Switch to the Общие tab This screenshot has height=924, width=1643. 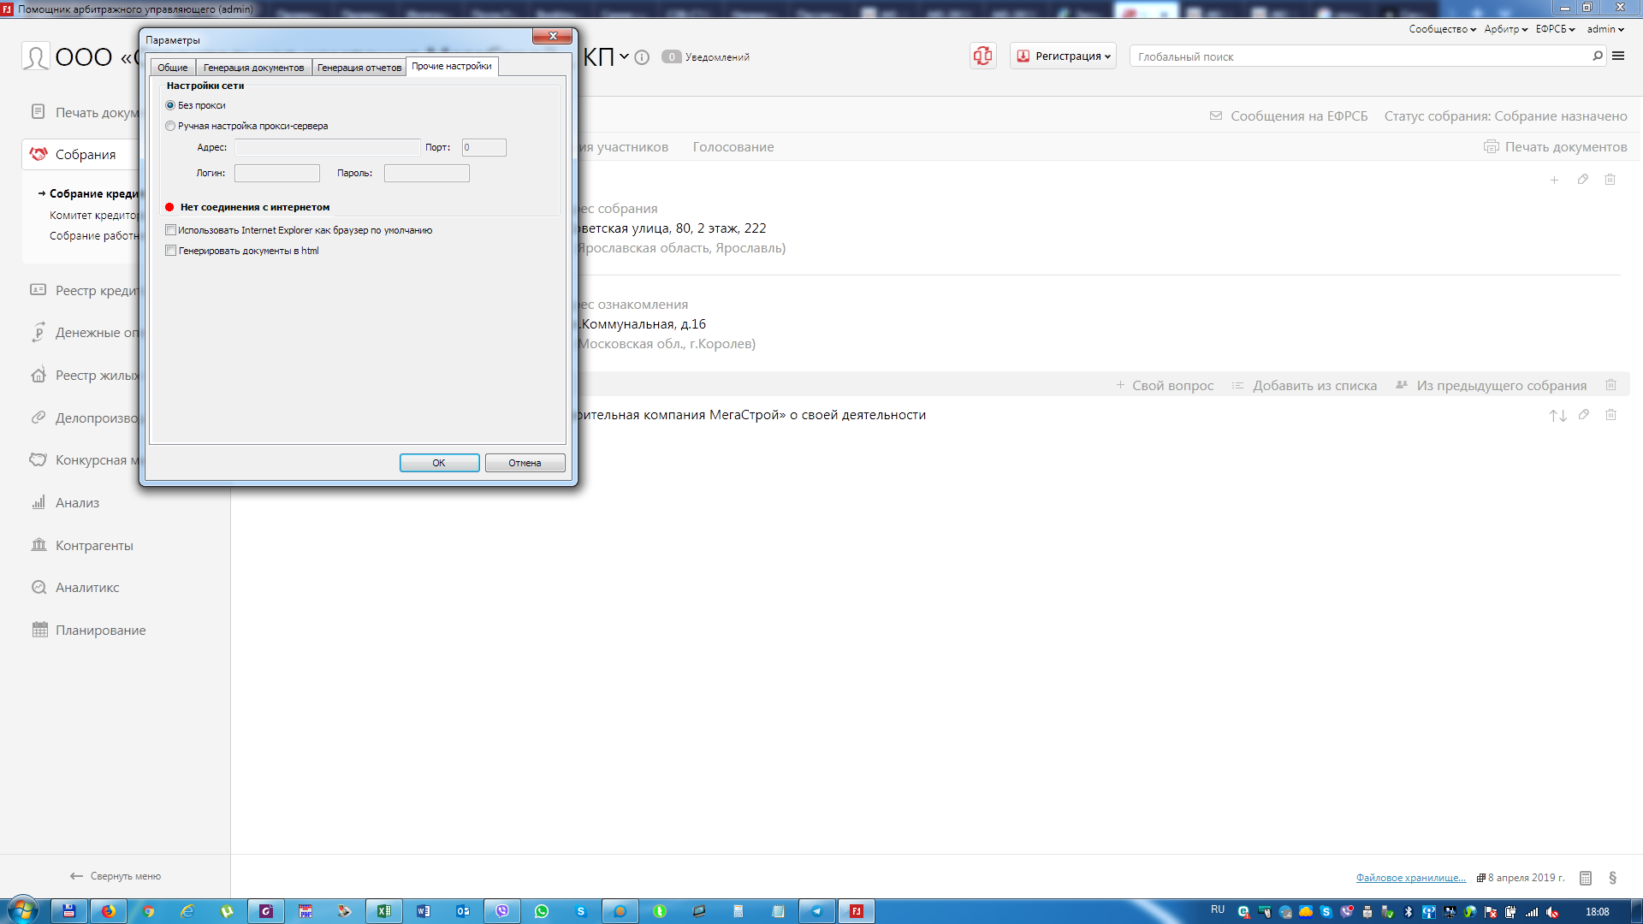tap(172, 68)
